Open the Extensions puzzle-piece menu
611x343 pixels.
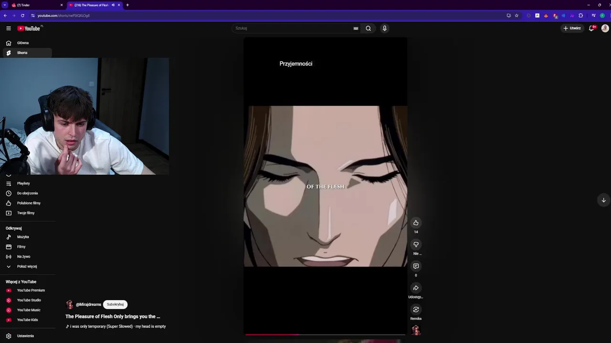581,16
